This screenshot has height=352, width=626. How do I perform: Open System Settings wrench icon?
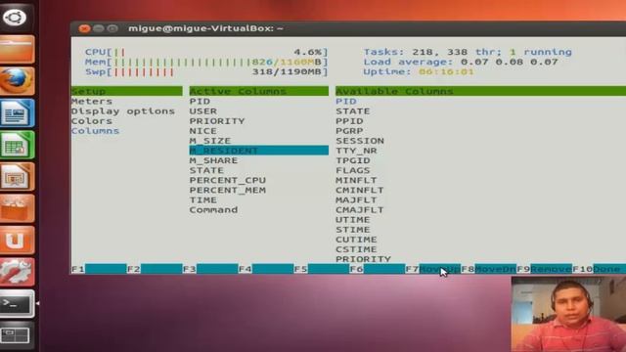click(x=17, y=272)
